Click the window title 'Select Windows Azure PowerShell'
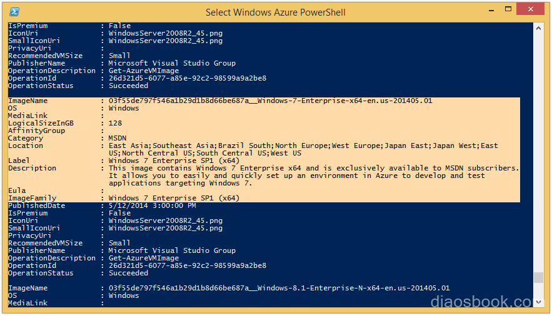 coord(275,12)
